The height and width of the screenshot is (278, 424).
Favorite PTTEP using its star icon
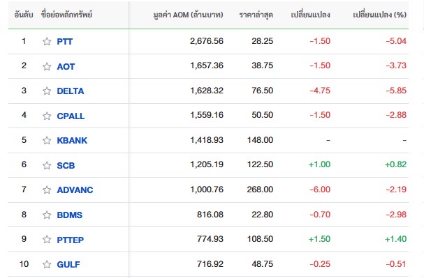click(47, 240)
